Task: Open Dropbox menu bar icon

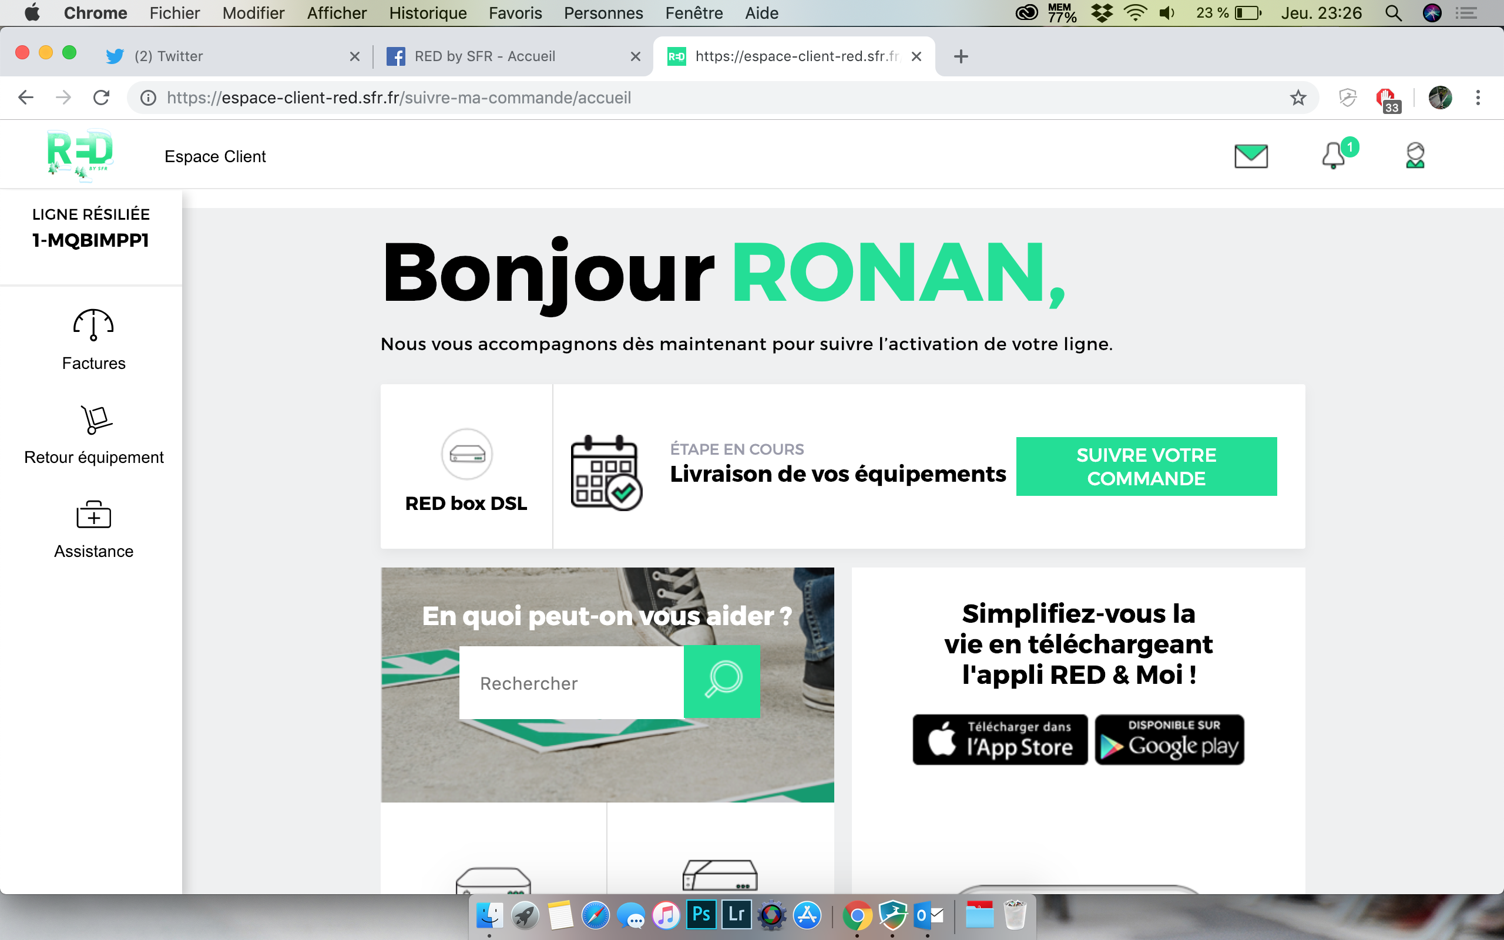Action: tap(1102, 13)
